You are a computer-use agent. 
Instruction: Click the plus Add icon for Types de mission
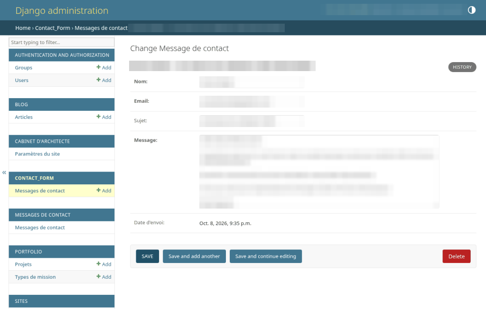click(104, 277)
